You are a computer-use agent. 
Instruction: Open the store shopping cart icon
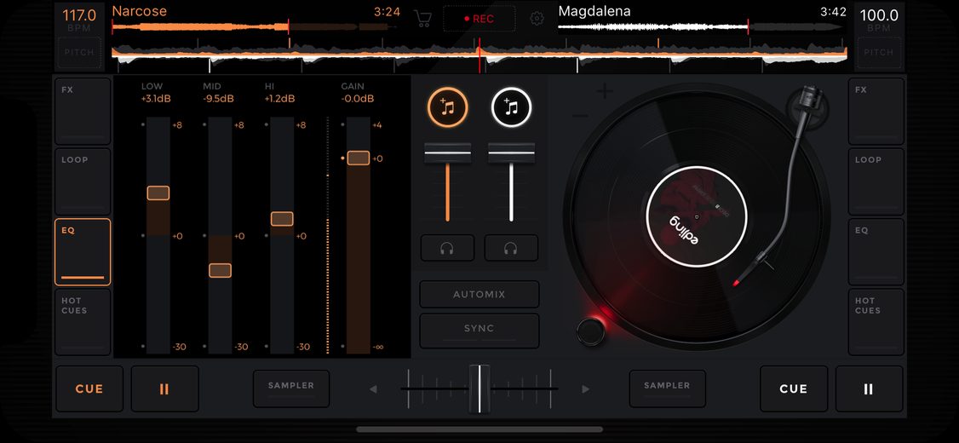click(x=422, y=19)
